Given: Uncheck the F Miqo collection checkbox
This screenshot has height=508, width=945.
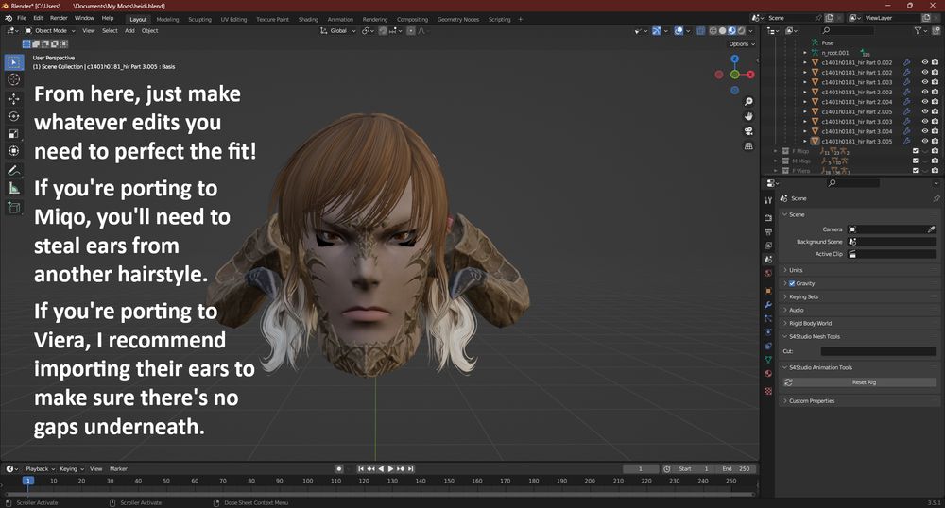Looking at the screenshot, I should click(x=916, y=151).
